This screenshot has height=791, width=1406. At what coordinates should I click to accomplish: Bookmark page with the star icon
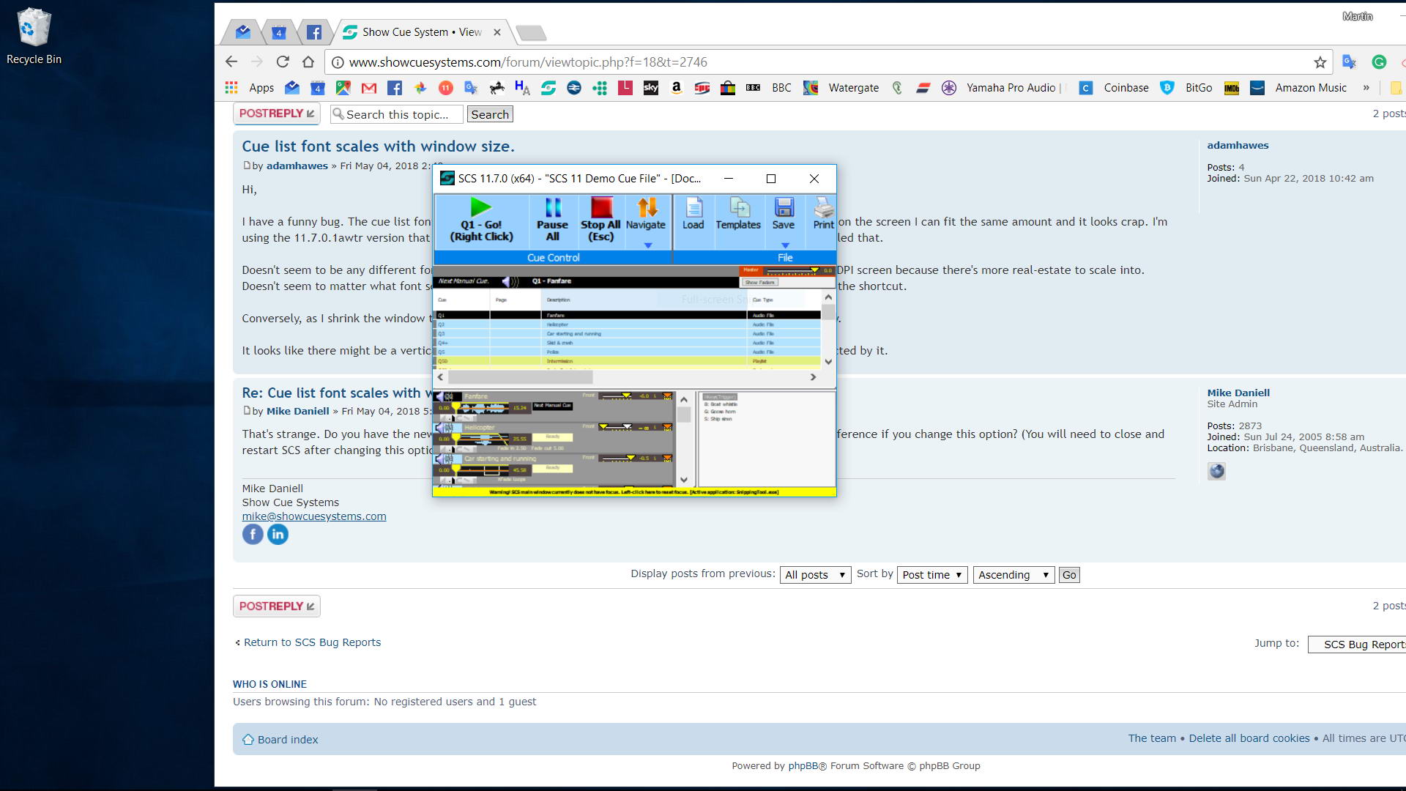(x=1320, y=62)
